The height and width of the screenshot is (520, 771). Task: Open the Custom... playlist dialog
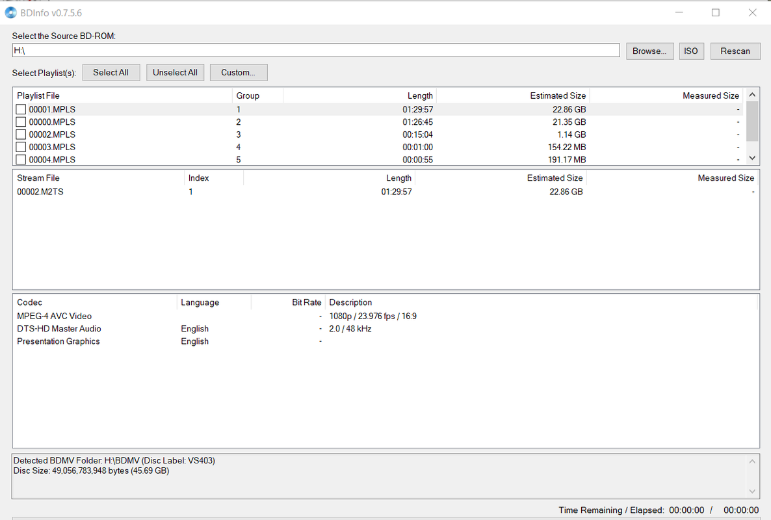tap(239, 72)
